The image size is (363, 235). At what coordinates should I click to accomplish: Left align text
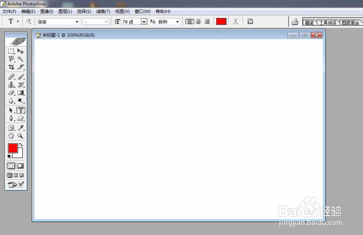pyautogui.click(x=189, y=21)
